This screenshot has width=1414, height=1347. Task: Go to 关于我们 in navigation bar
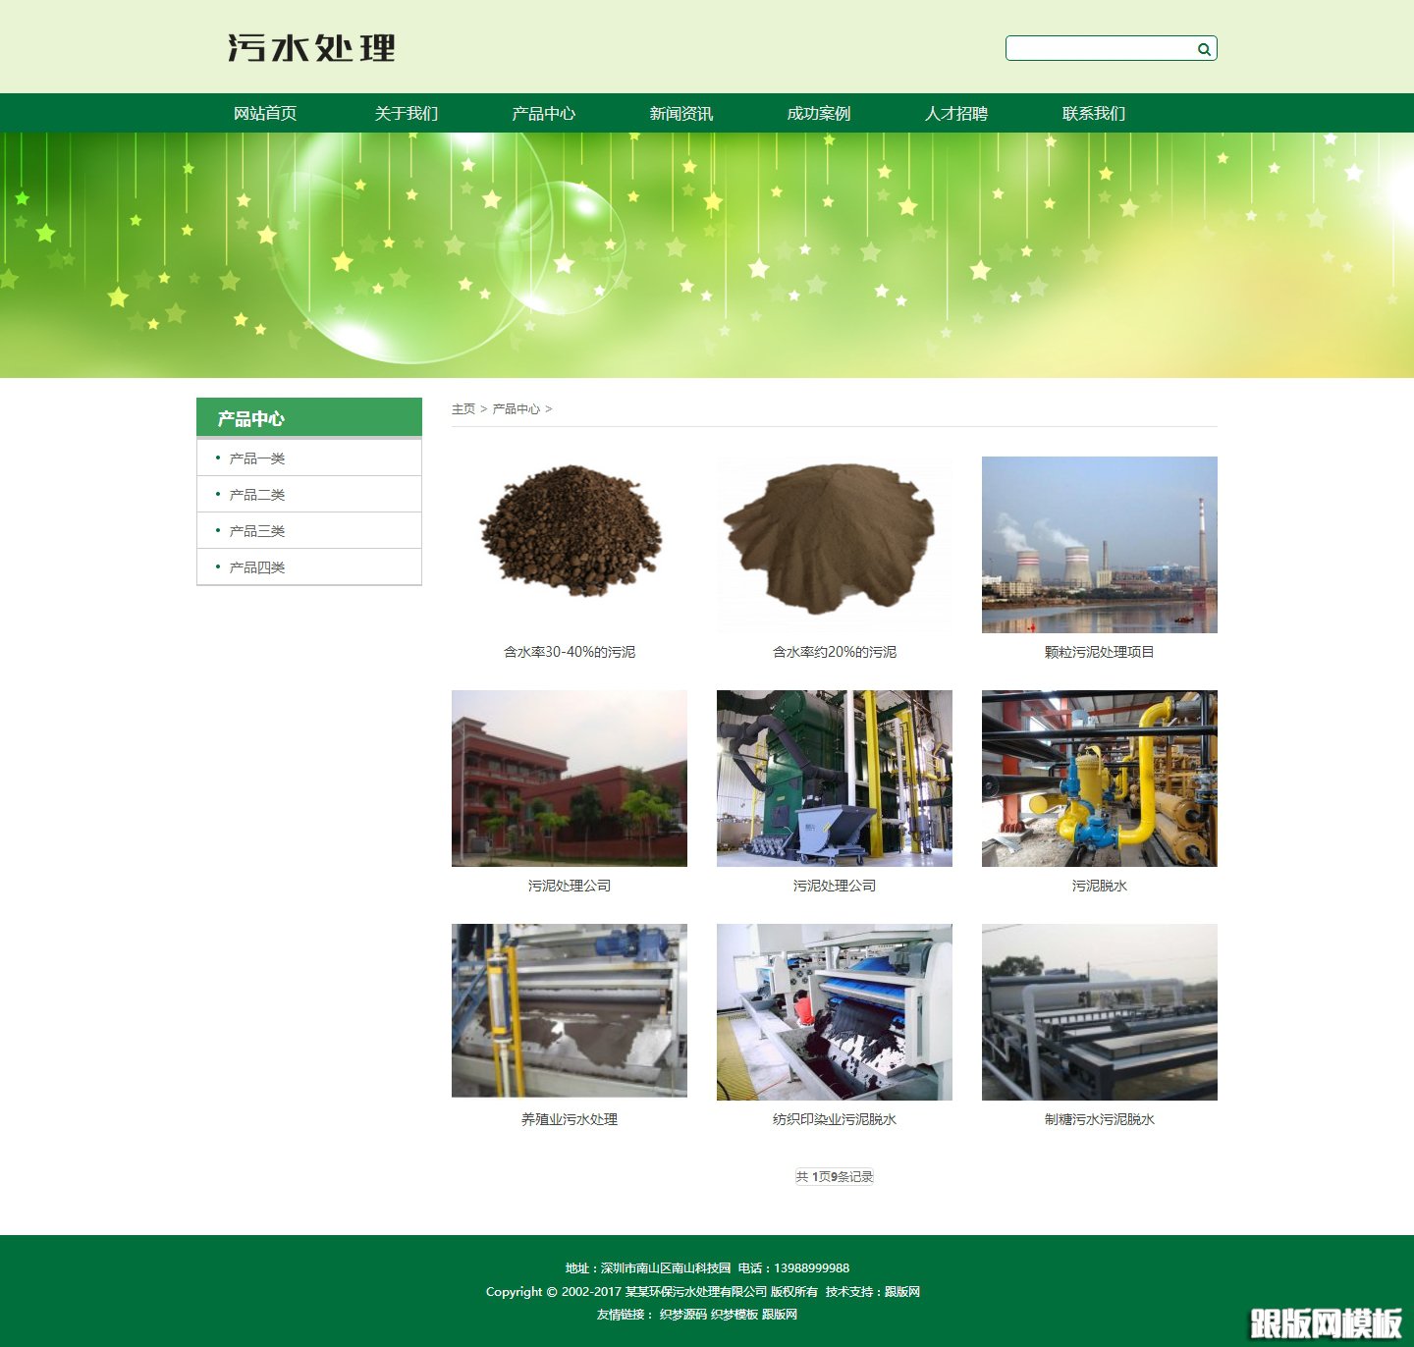click(x=406, y=114)
